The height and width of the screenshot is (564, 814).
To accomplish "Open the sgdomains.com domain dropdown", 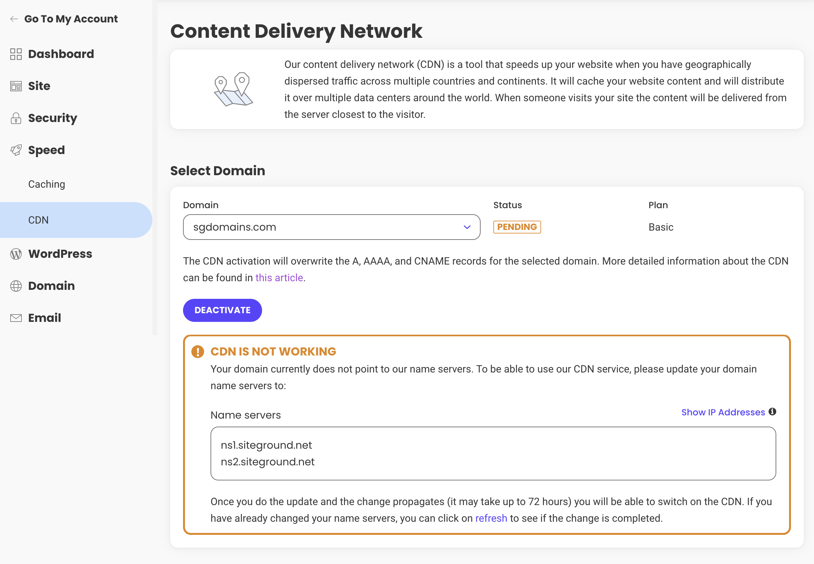I will point(331,227).
